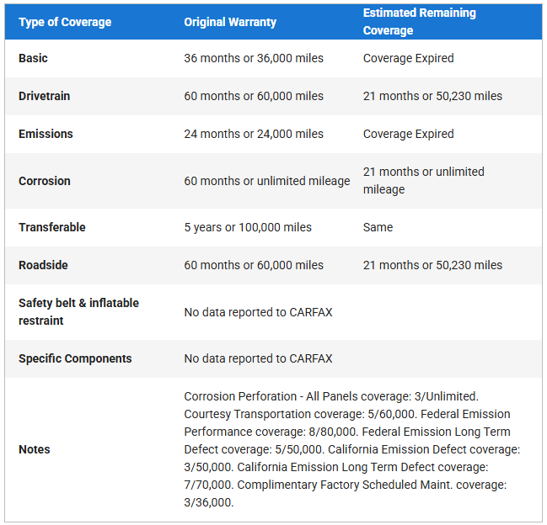Click the Original Warranty column header
Screen dimensions: 547x525
[230, 22]
